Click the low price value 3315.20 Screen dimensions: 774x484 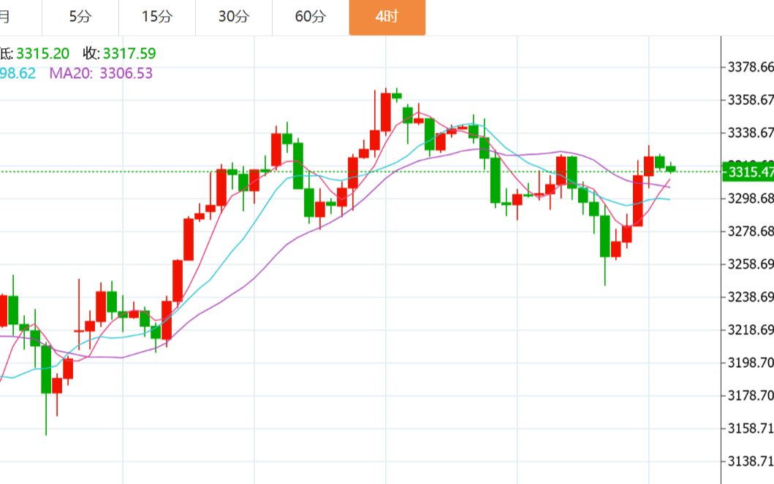point(43,53)
